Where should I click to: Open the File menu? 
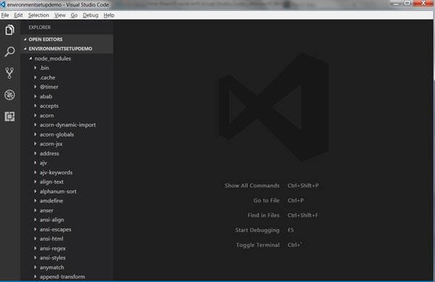pyautogui.click(x=5, y=15)
